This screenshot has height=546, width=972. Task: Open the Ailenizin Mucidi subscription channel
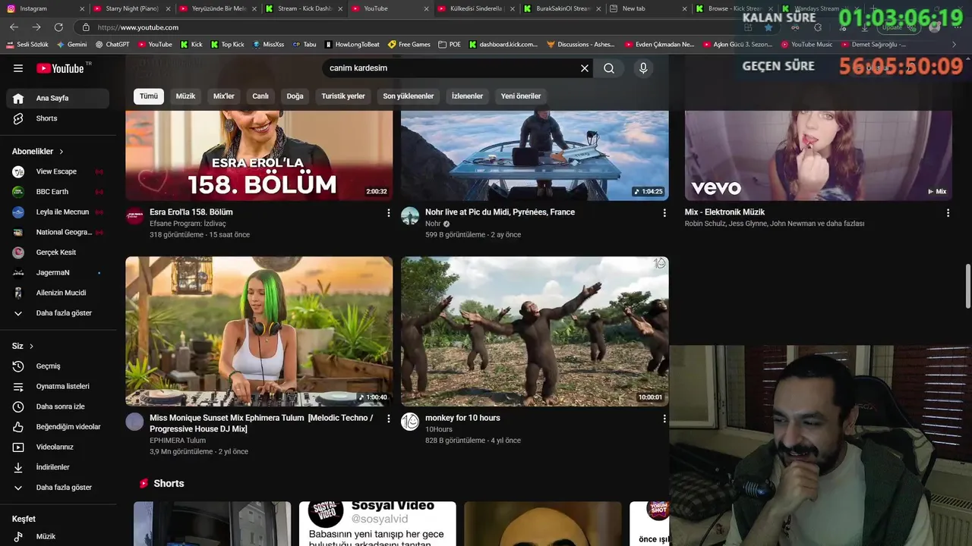tap(58, 293)
